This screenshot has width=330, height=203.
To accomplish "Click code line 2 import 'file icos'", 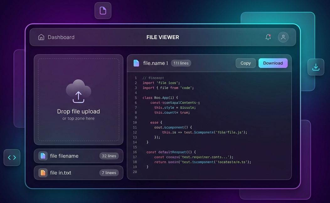I will click(161, 83).
